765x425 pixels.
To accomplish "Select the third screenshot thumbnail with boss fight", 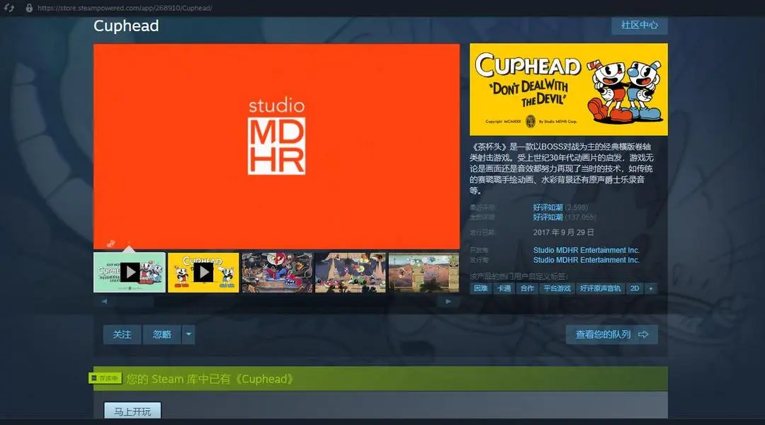I will pos(277,272).
